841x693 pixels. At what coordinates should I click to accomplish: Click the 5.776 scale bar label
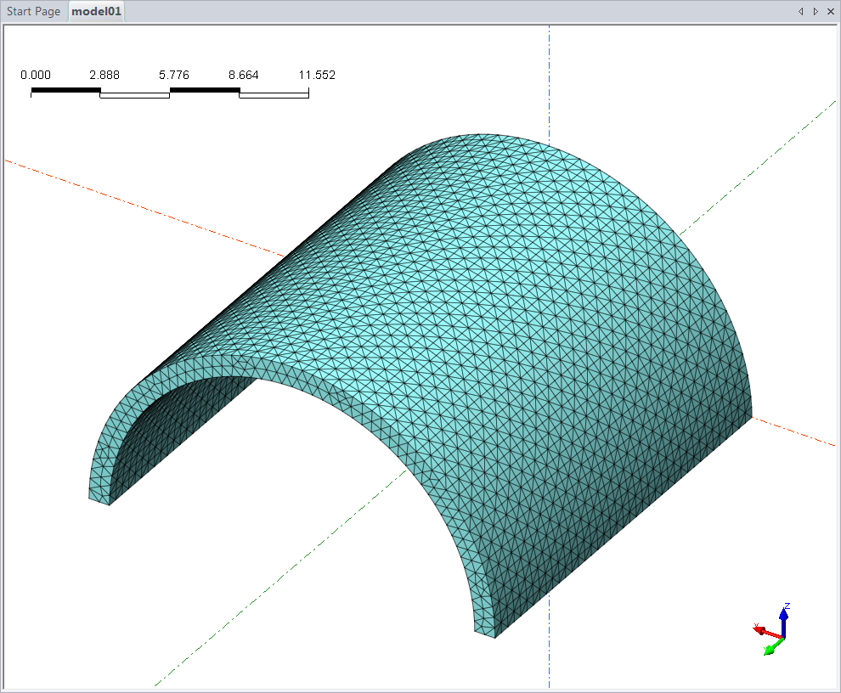(x=174, y=75)
